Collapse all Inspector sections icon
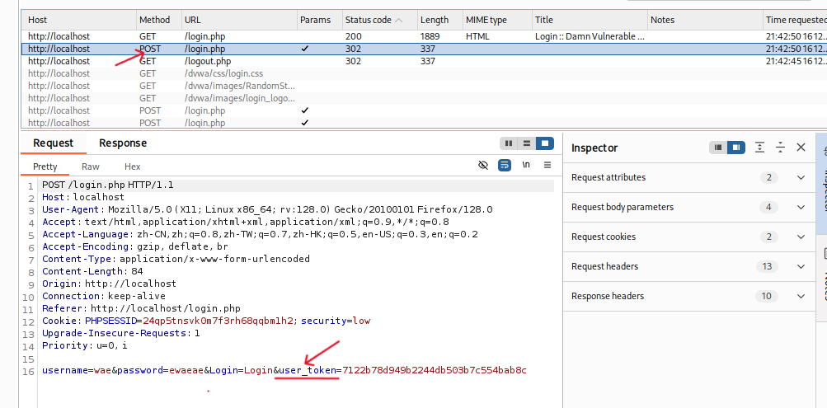 (781, 148)
